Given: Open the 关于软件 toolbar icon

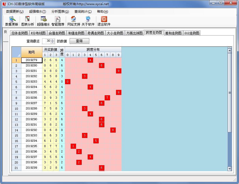Looking at the screenshot, I should pyautogui.click(x=88, y=19).
